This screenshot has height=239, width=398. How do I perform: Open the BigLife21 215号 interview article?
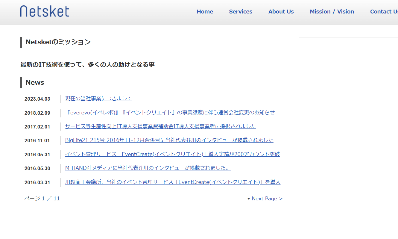click(169, 140)
